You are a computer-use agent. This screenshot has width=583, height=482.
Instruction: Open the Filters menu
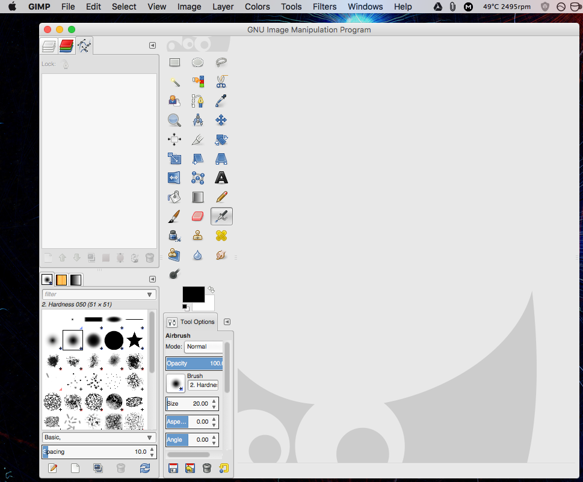click(324, 7)
